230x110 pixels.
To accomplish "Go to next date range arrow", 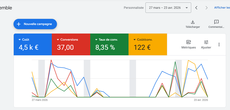I will (206, 8).
